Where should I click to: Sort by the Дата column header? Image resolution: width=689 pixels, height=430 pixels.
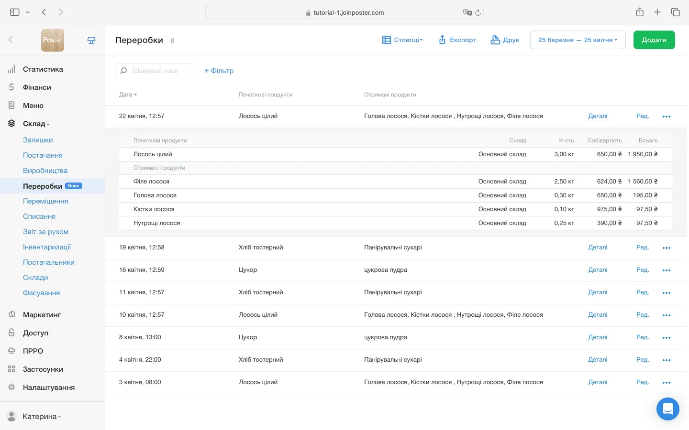pyautogui.click(x=128, y=95)
